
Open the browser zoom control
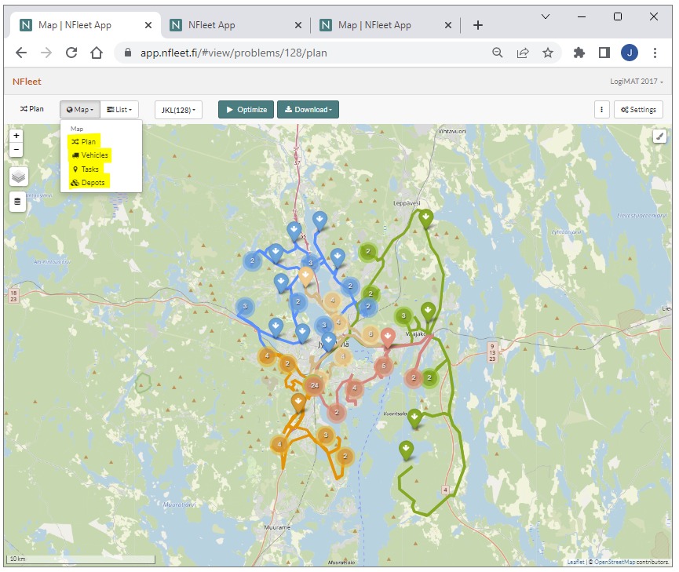tap(498, 53)
